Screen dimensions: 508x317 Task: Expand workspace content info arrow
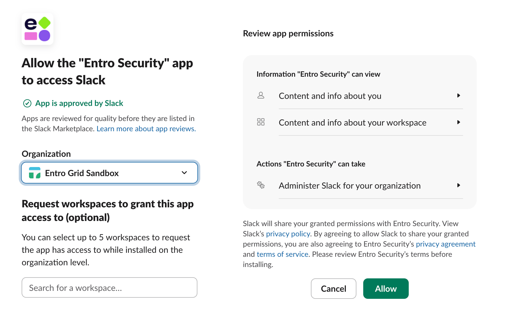coord(459,122)
